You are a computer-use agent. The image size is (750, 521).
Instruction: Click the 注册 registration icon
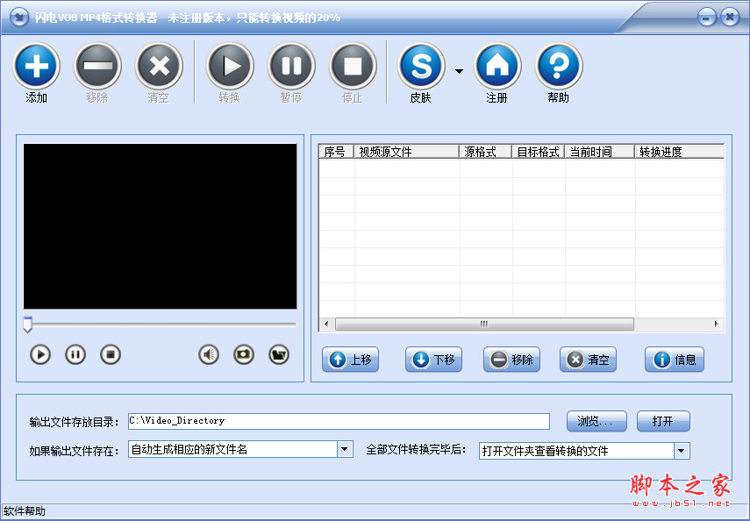tap(497, 66)
